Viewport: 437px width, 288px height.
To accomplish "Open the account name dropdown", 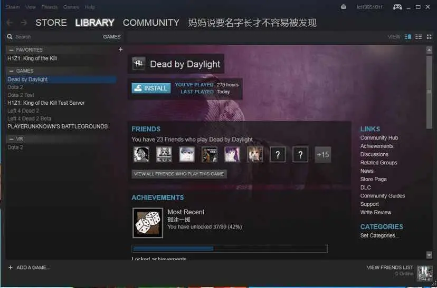I will point(369,7).
